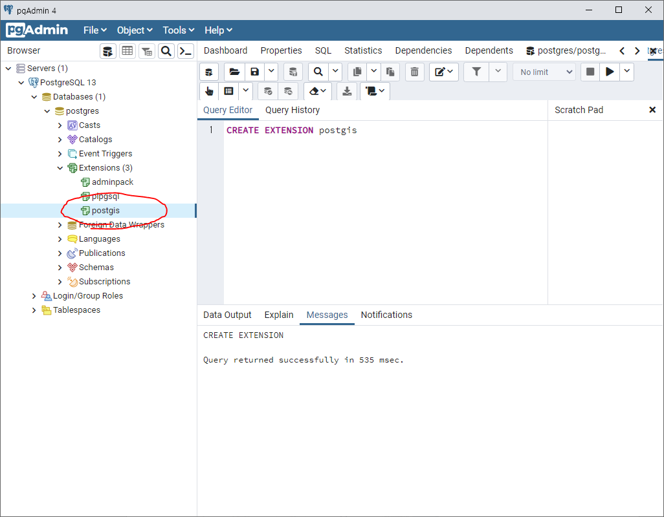The image size is (664, 517).
Task: Open the Macros scroll dropdown
Action: click(x=375, y=91)
